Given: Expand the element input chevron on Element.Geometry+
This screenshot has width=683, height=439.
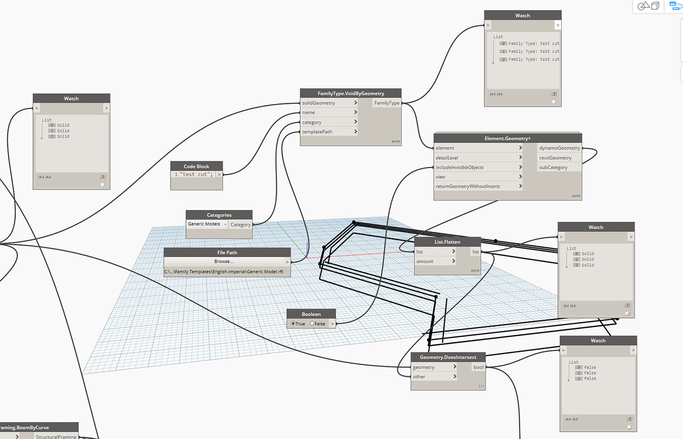Looking at the screenshot, I should pos(520,148).
